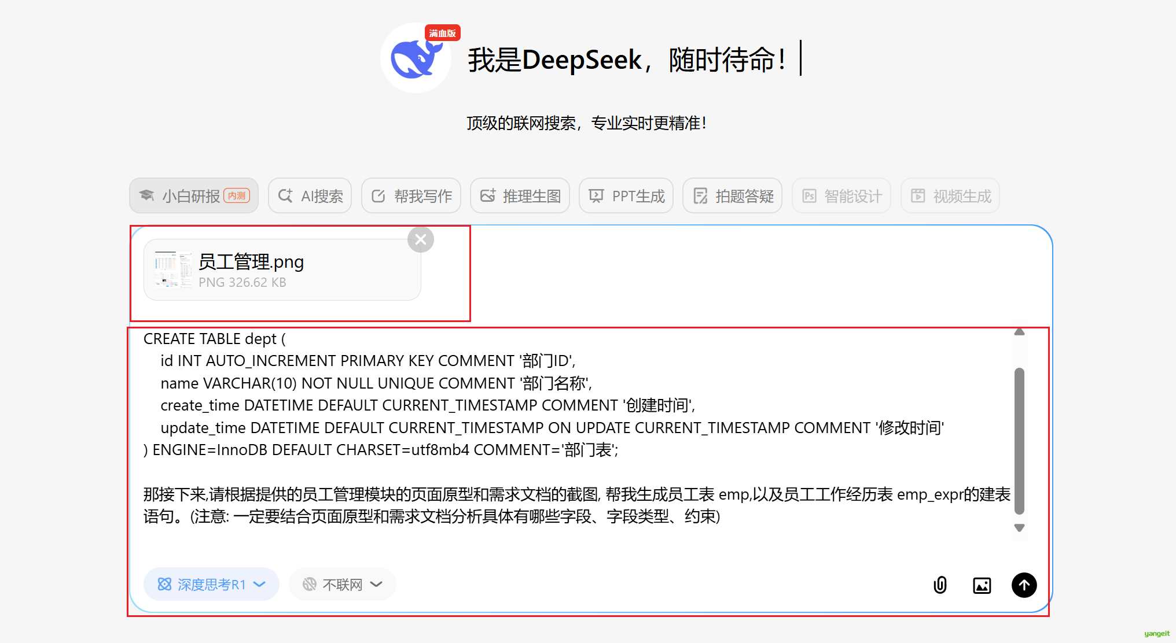The height and width of the screenshot is (643, 1176).
Task: Choose 推理生图 image generation
Action: coord(520,195)
